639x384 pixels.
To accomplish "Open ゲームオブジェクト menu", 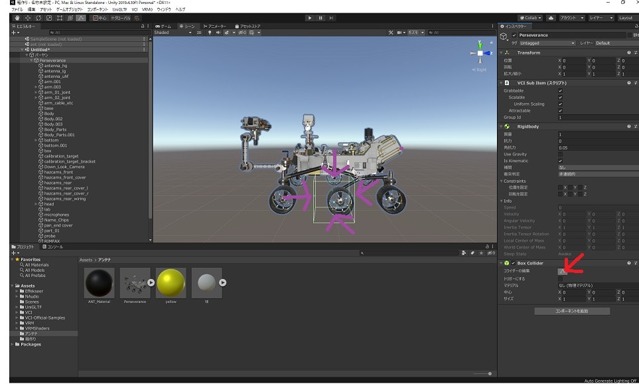I will pyautogui.click(x=70, y=9).
